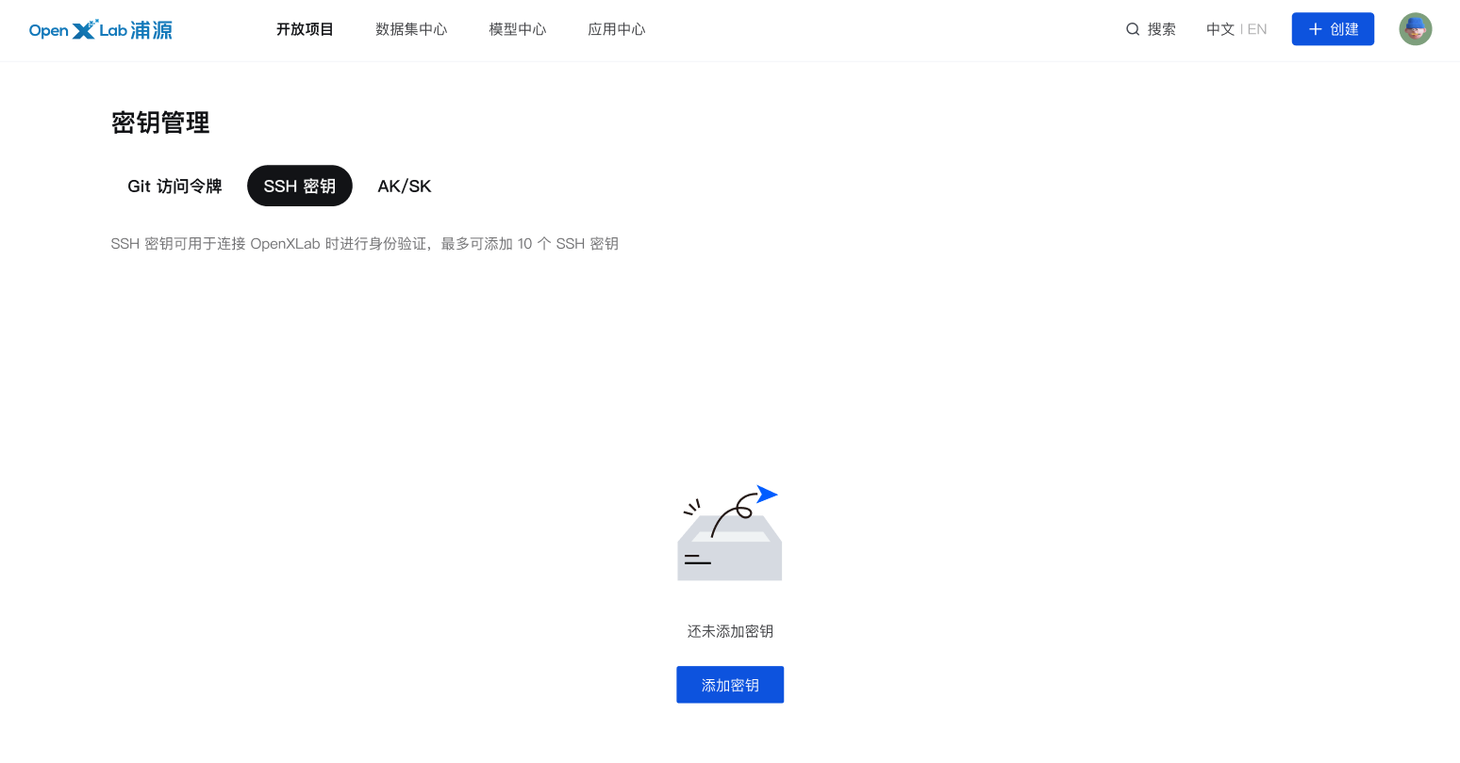The height and width of the screenshot is (763, 1460).
Task: Click the plus icon inside 创建 button
Action: 1316,28
